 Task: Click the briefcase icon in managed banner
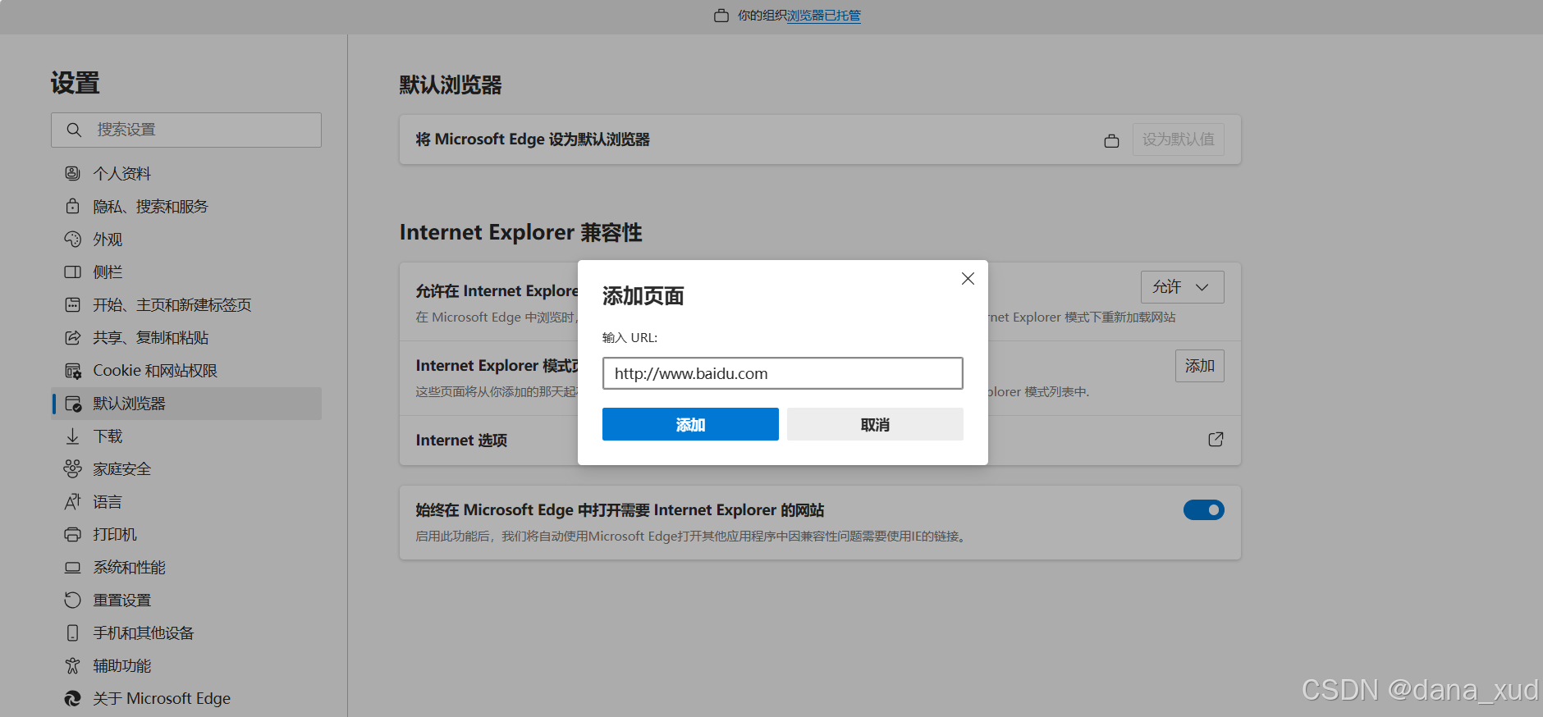721,16
